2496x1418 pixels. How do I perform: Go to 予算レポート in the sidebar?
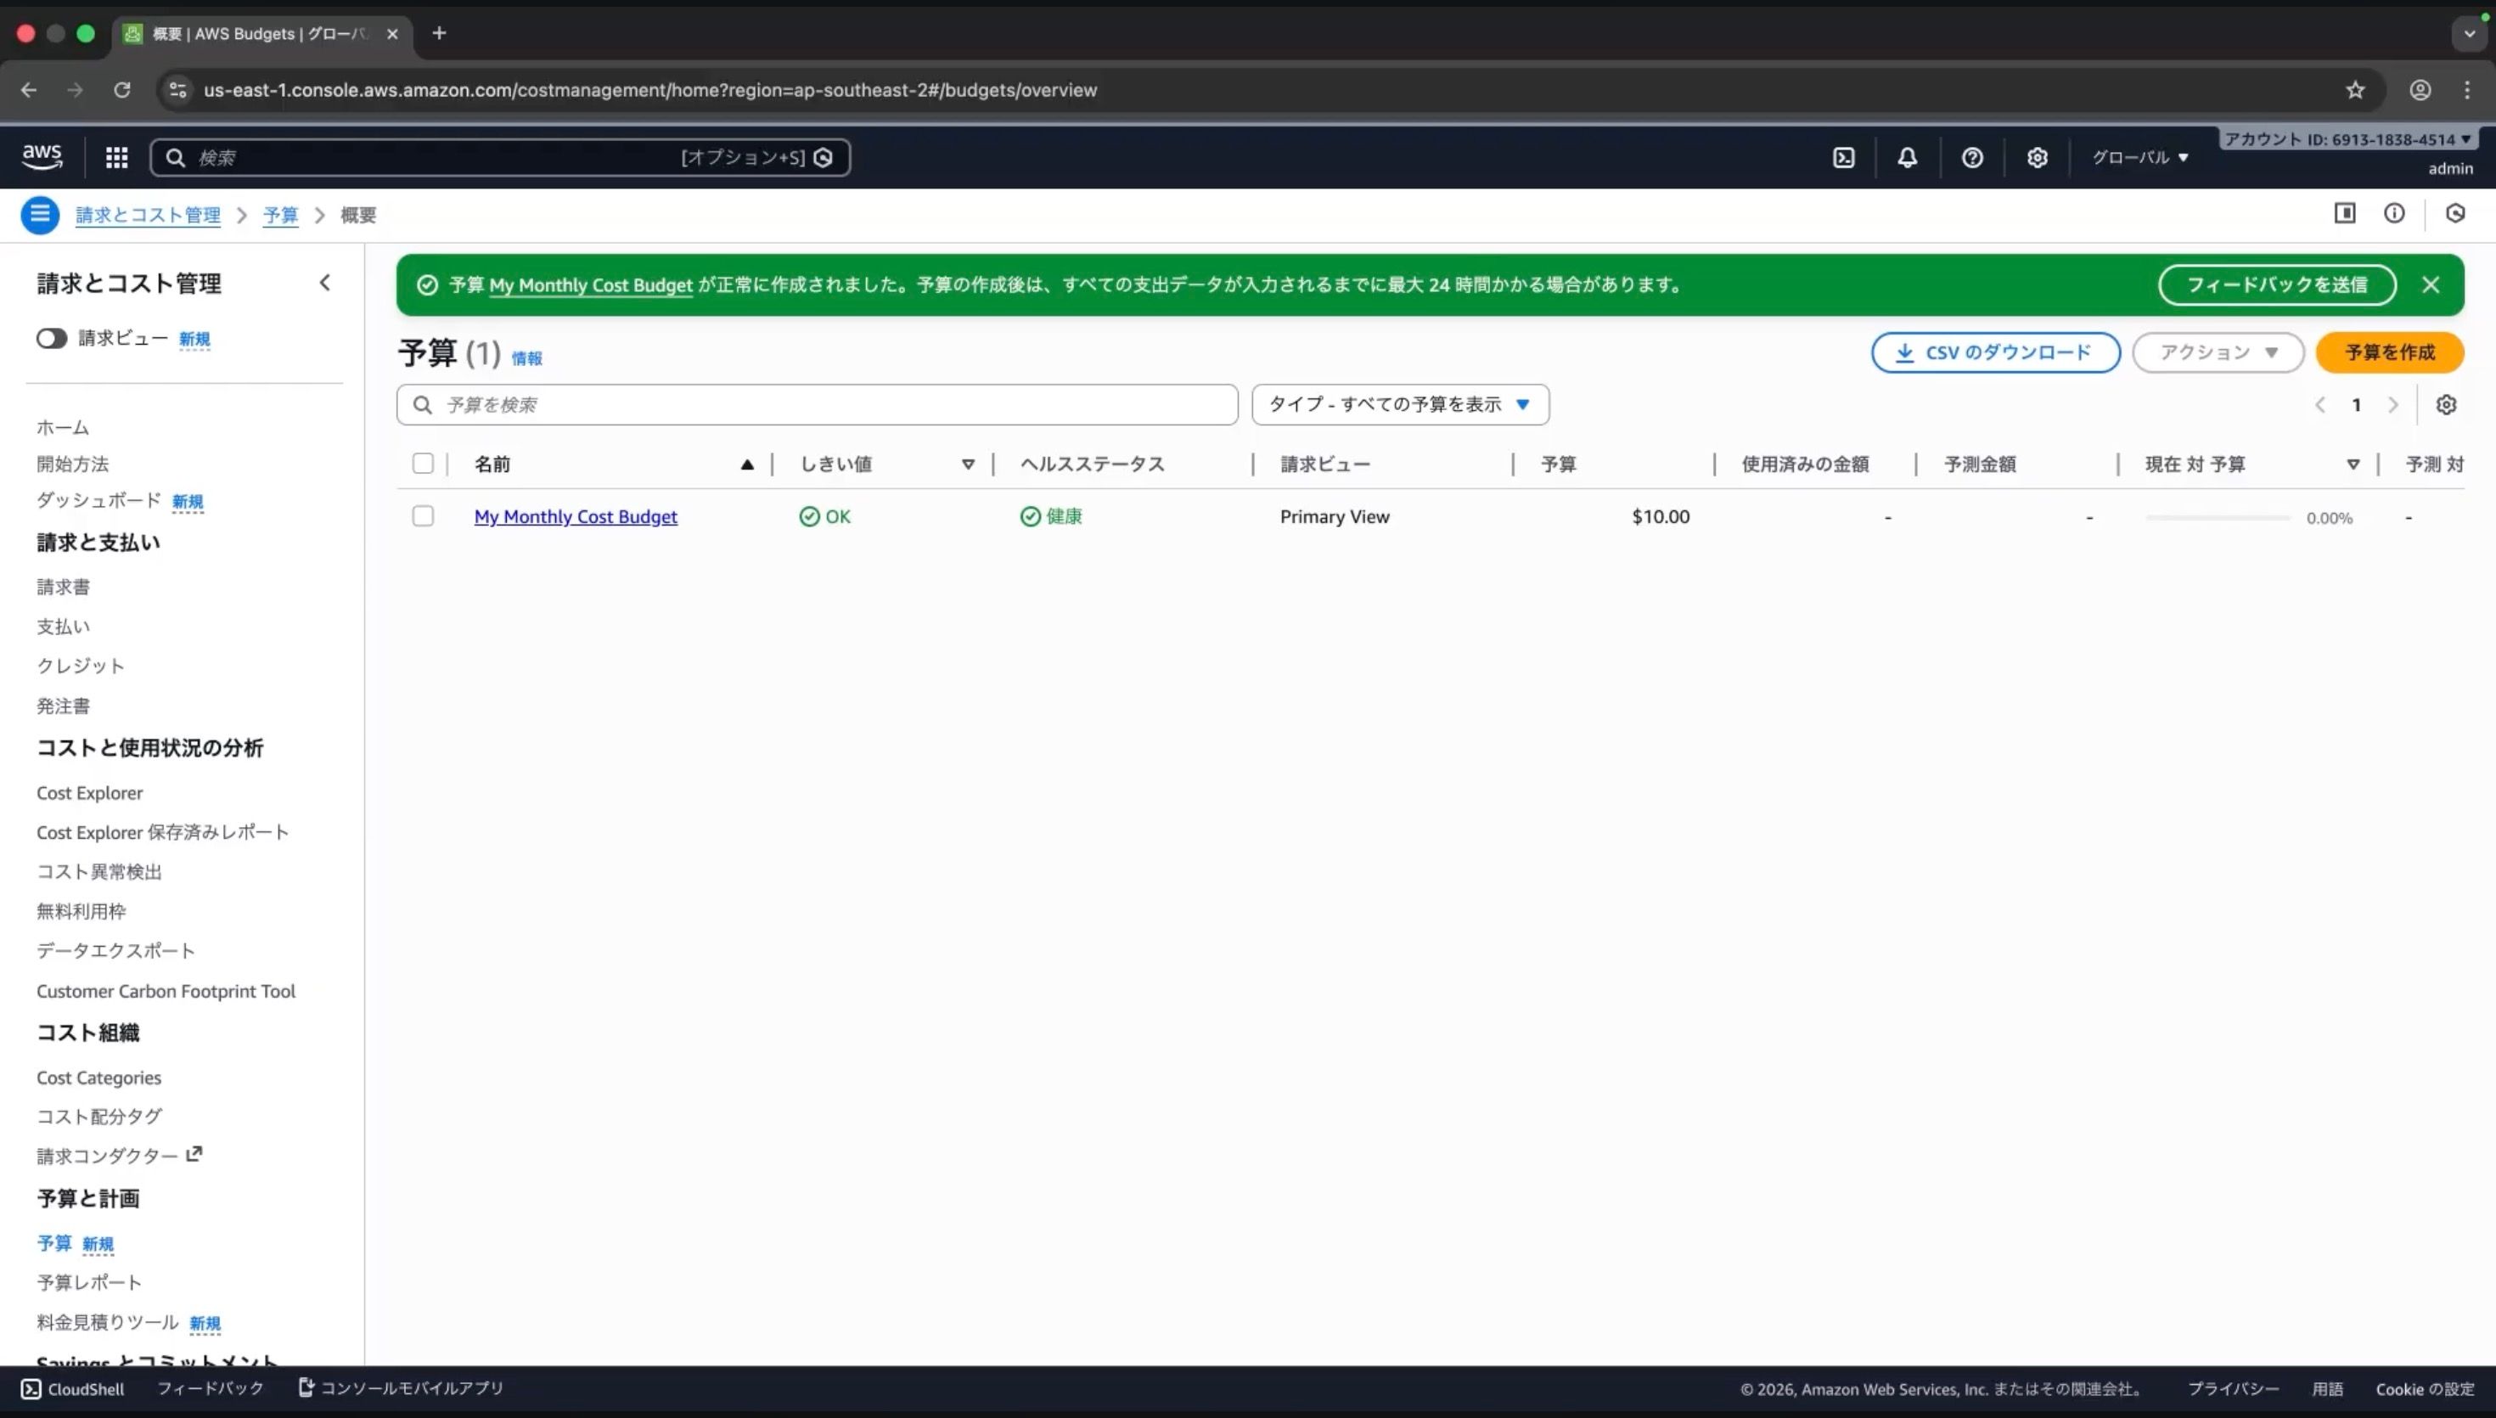89,1283
